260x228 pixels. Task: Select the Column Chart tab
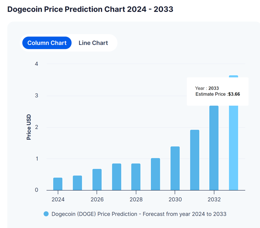coord(47,43)
